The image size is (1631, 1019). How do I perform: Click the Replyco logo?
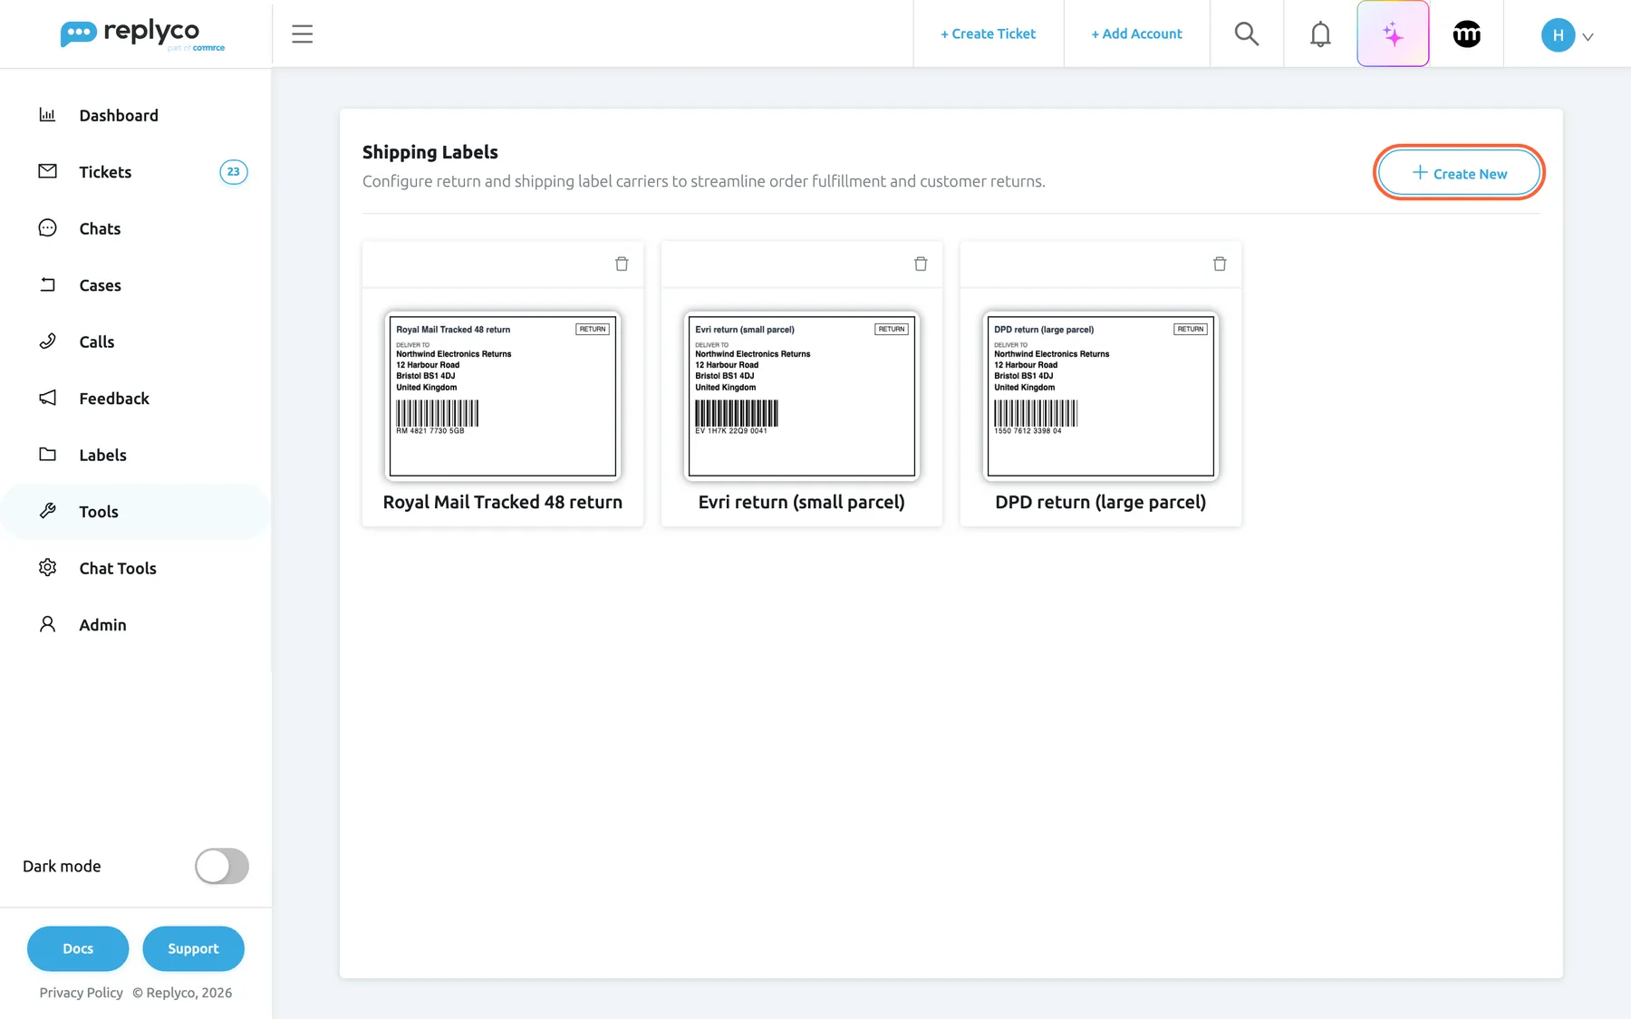pos(142,34)
